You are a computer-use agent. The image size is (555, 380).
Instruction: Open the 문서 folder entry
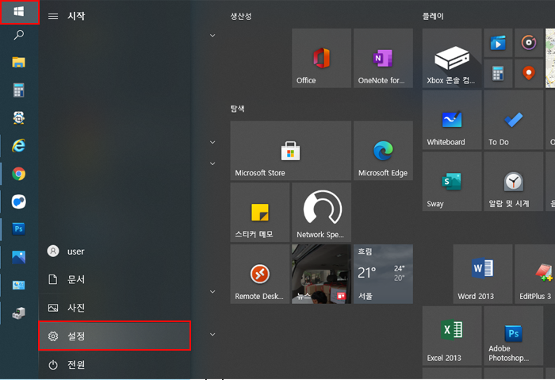pos(115,279)
